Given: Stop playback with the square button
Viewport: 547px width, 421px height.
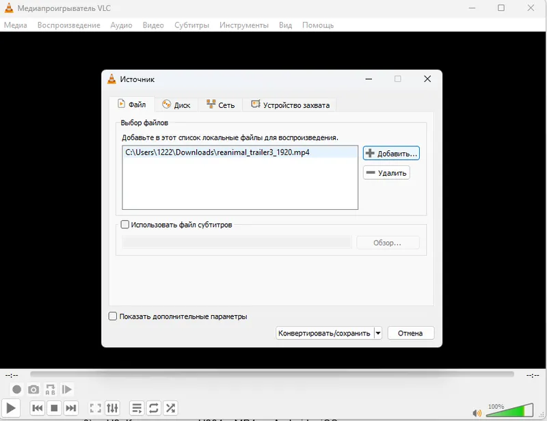Looking at the screenshot, I should point(54,408).
